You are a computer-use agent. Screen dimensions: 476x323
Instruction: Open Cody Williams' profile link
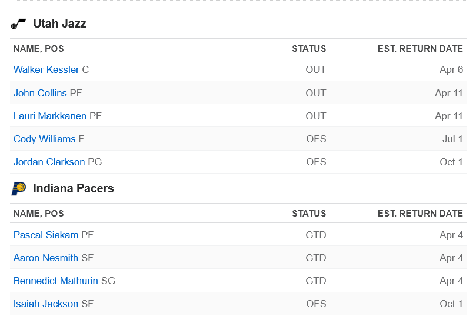pos(44,139)
